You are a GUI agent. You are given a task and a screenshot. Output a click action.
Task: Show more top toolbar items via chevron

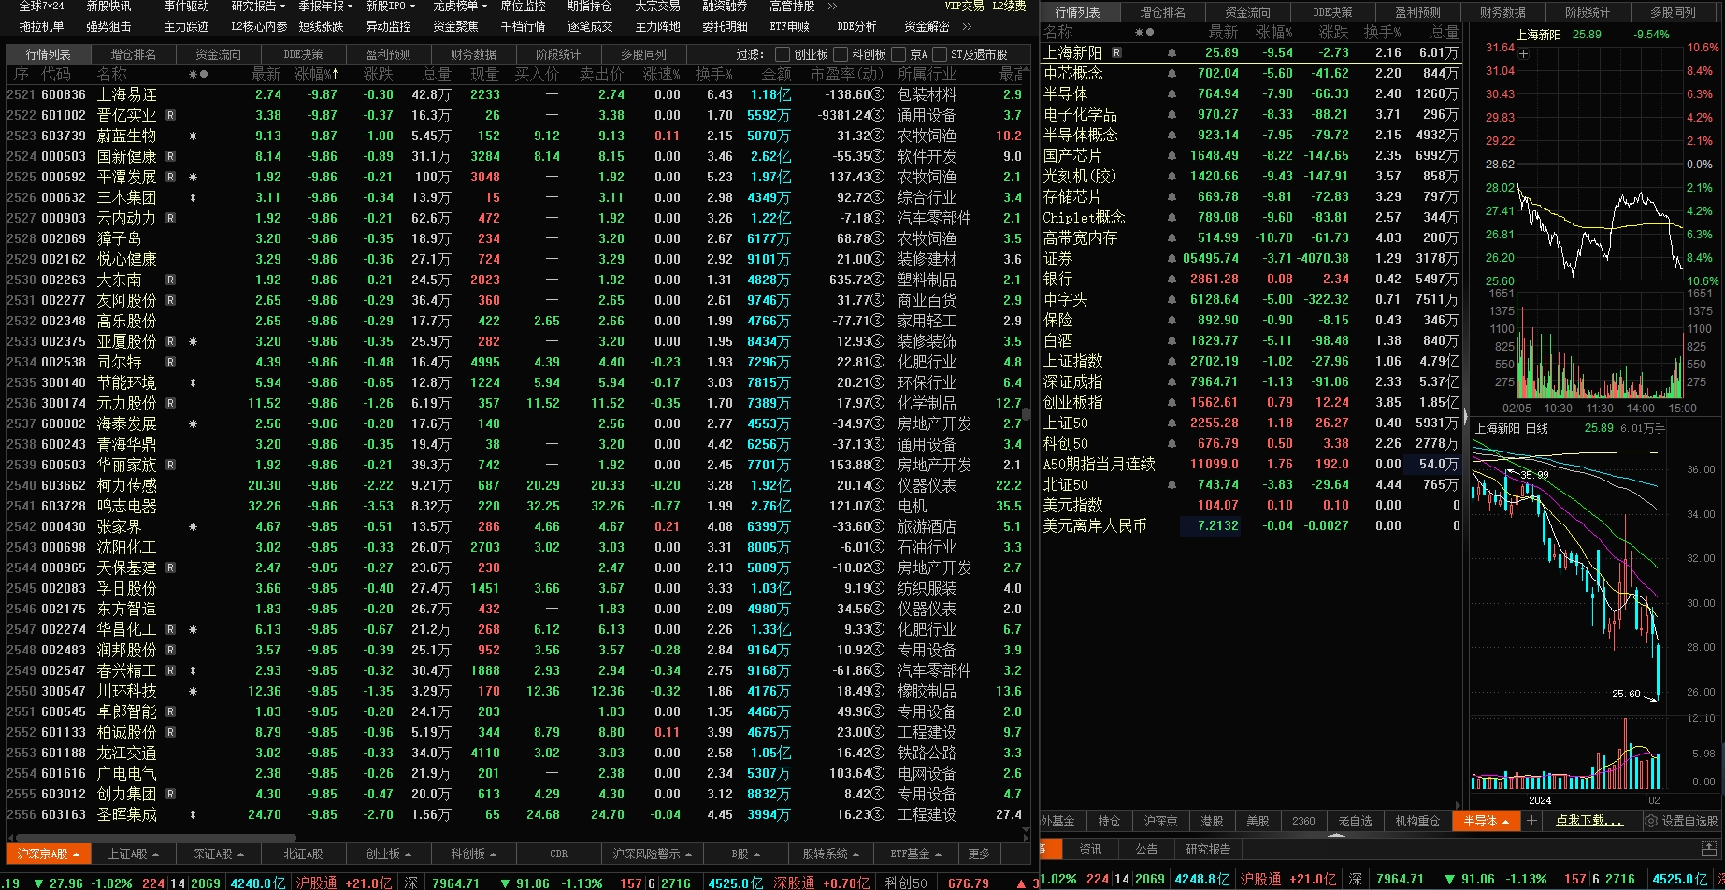[x=832, y=6]
